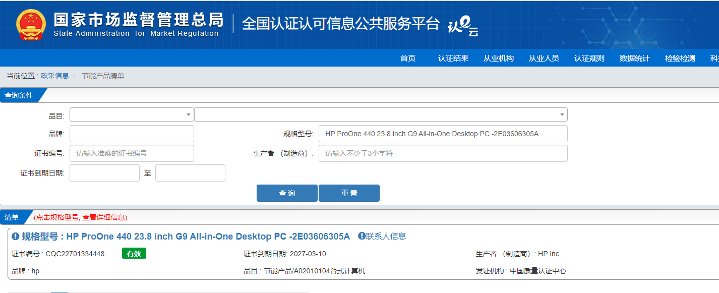Open 联系人信息 contact link

click(x=386, y=236)
